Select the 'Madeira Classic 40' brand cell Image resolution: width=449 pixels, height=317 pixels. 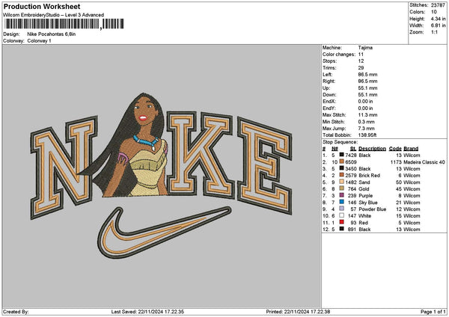click(x=424, y=162)
